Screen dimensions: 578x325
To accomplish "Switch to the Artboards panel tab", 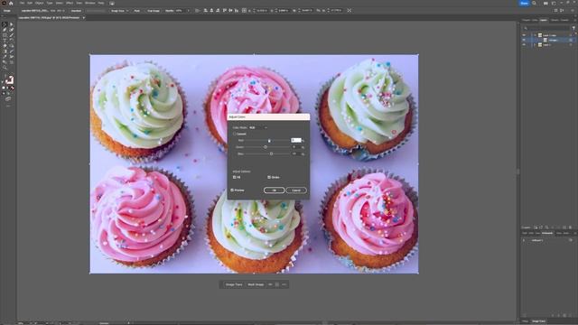I will click(547, 233).
